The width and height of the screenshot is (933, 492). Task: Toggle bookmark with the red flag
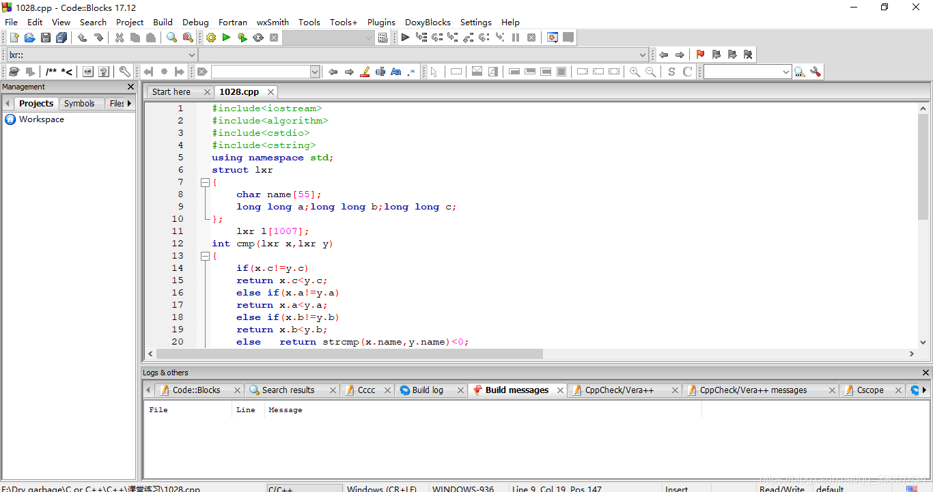(700, 55)
